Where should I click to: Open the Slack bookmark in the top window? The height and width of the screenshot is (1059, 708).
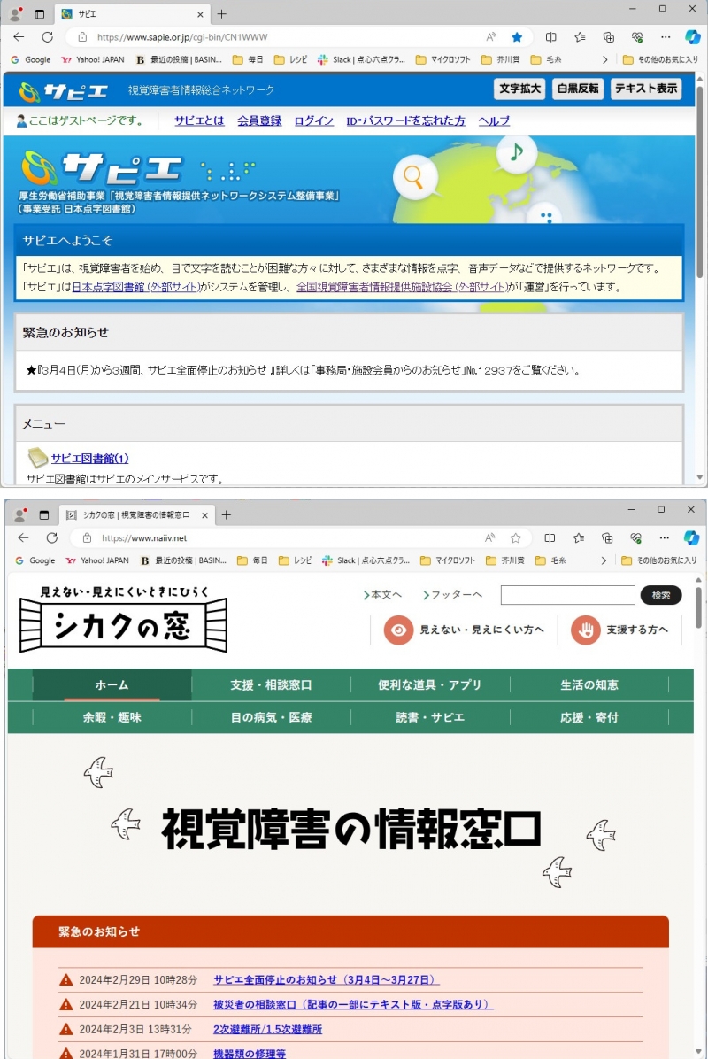click(x=362, y=59)
